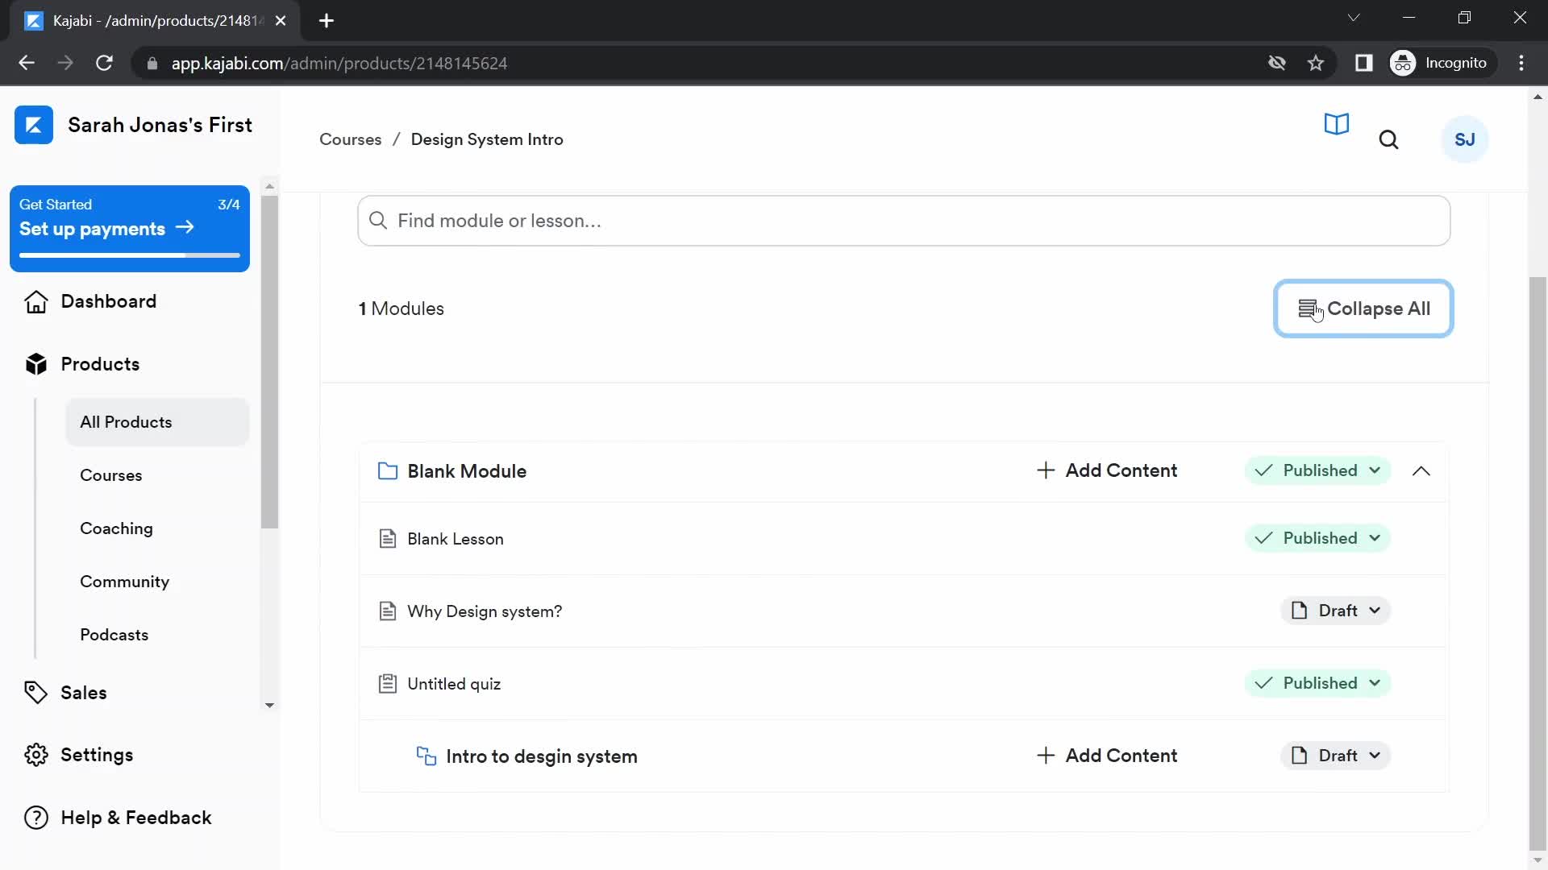Open the Blank Lesson row

pyautogui.click(x=903, y=539)
